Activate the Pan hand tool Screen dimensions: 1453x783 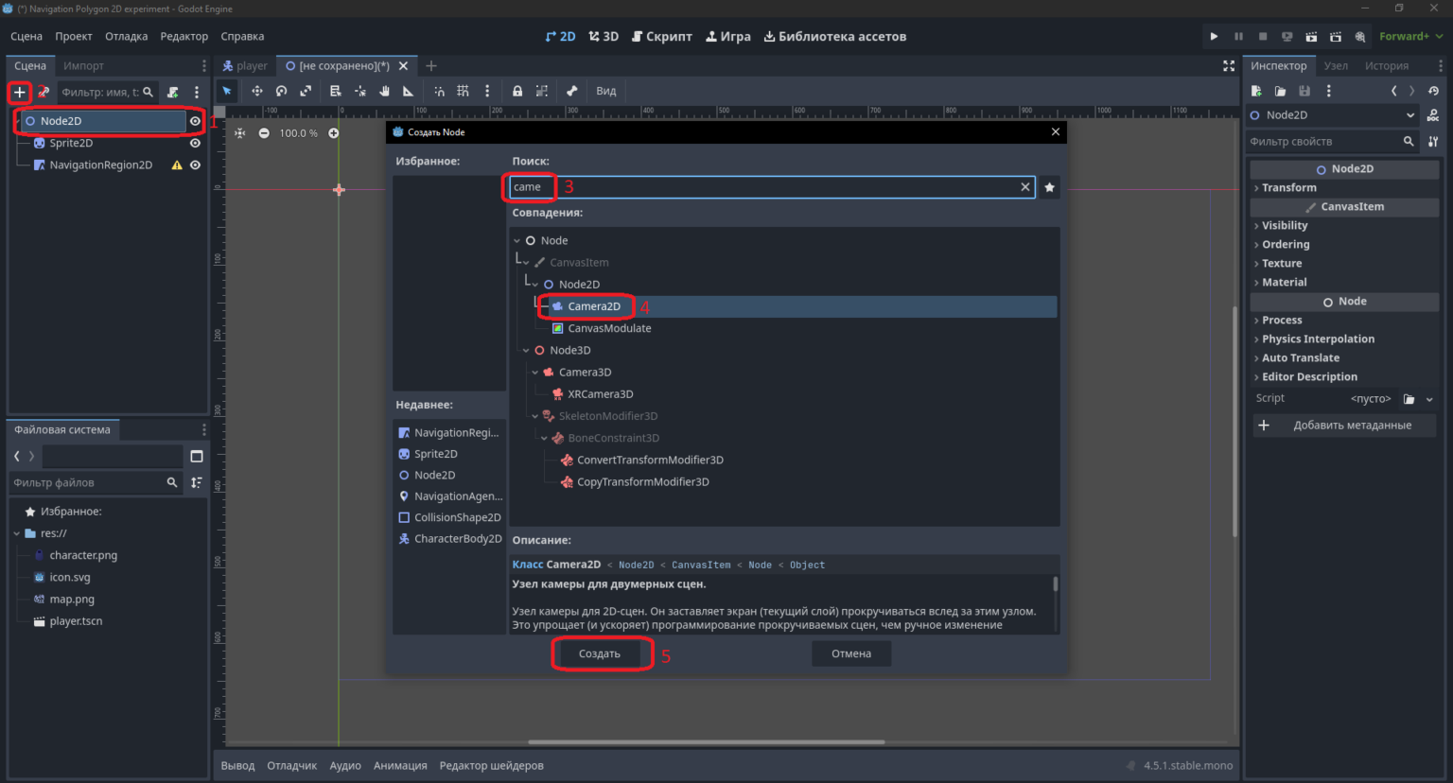384,91
